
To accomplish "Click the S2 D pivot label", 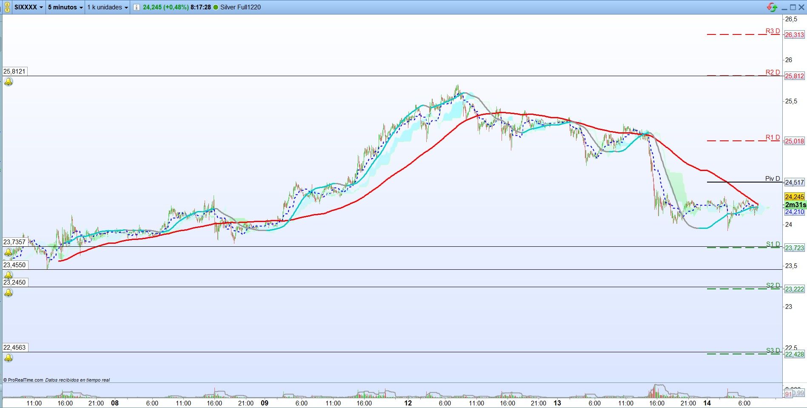I will coord(773,285).
